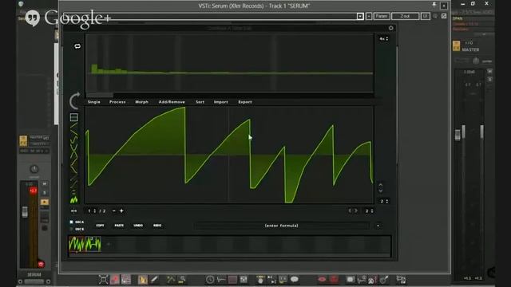The height and width of the screenshot is (287, 511).
Task: Select the green highlighted draw shape tool
Action: [x=74, y=199]
